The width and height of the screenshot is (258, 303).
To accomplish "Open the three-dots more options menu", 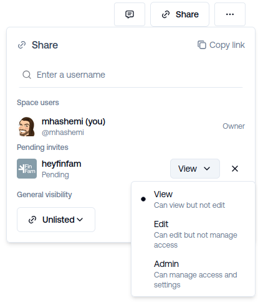I will pyautogui.click(x=230, y=14).
